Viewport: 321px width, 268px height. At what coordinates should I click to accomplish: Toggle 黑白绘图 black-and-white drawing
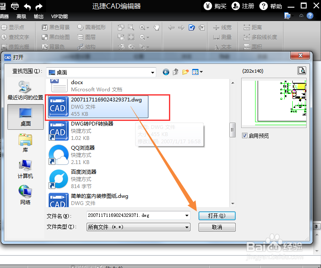56,37
